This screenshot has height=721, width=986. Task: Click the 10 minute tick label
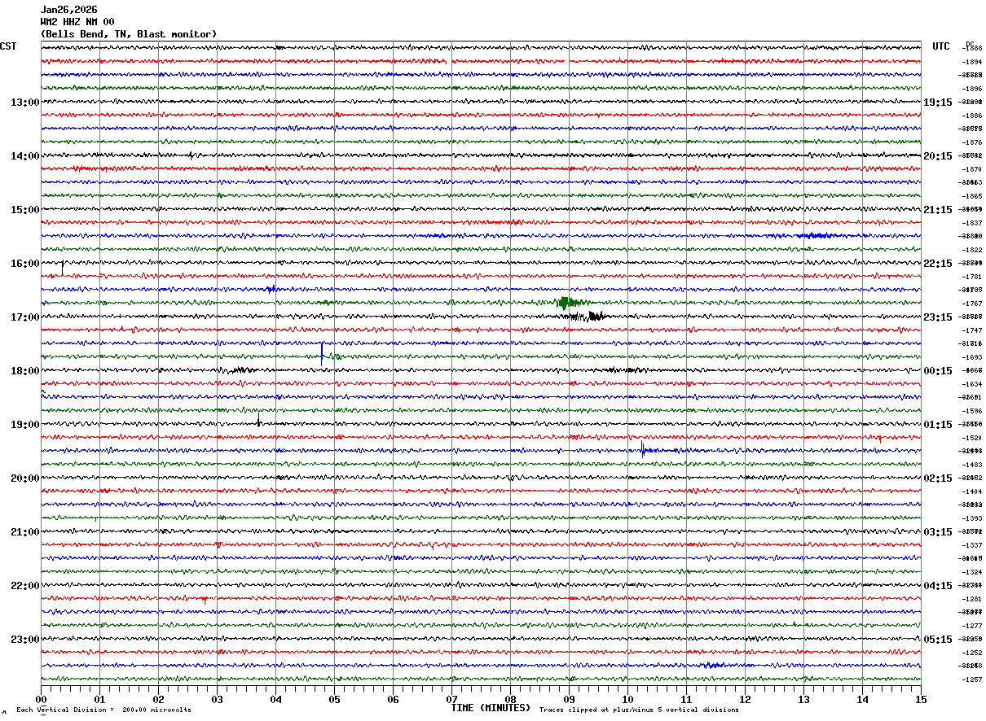[x=627, y=699]
